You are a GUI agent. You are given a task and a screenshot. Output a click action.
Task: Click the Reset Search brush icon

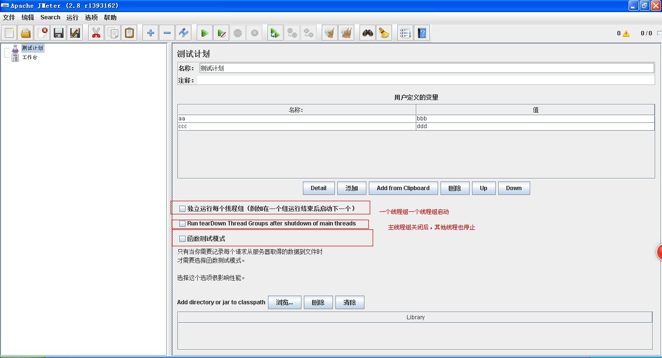pyautogui.click(x=384, y=33)
